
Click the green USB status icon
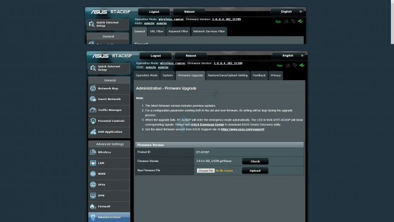tap(302, 66)
